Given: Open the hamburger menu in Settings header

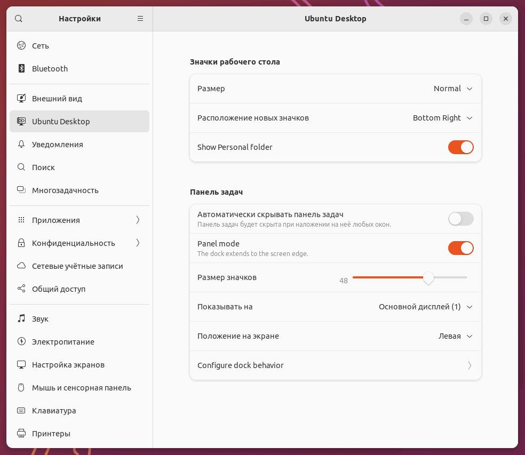Looking at the screenshot, I should [140, 19].
